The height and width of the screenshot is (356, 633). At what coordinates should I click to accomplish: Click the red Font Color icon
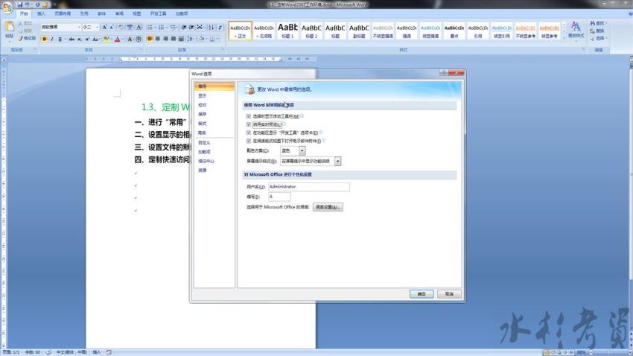pos(117,39)
